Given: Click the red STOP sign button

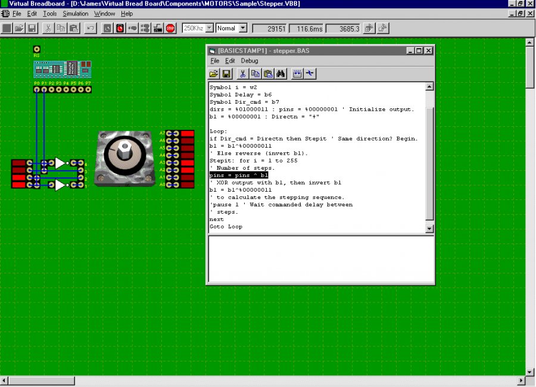Looking at the screenshot, I should click(x=170, y=28).
